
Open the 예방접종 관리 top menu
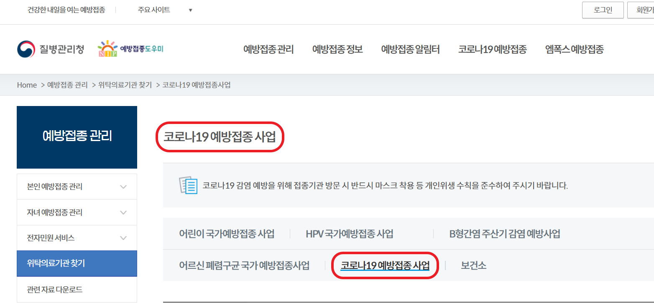pos(268,49)
